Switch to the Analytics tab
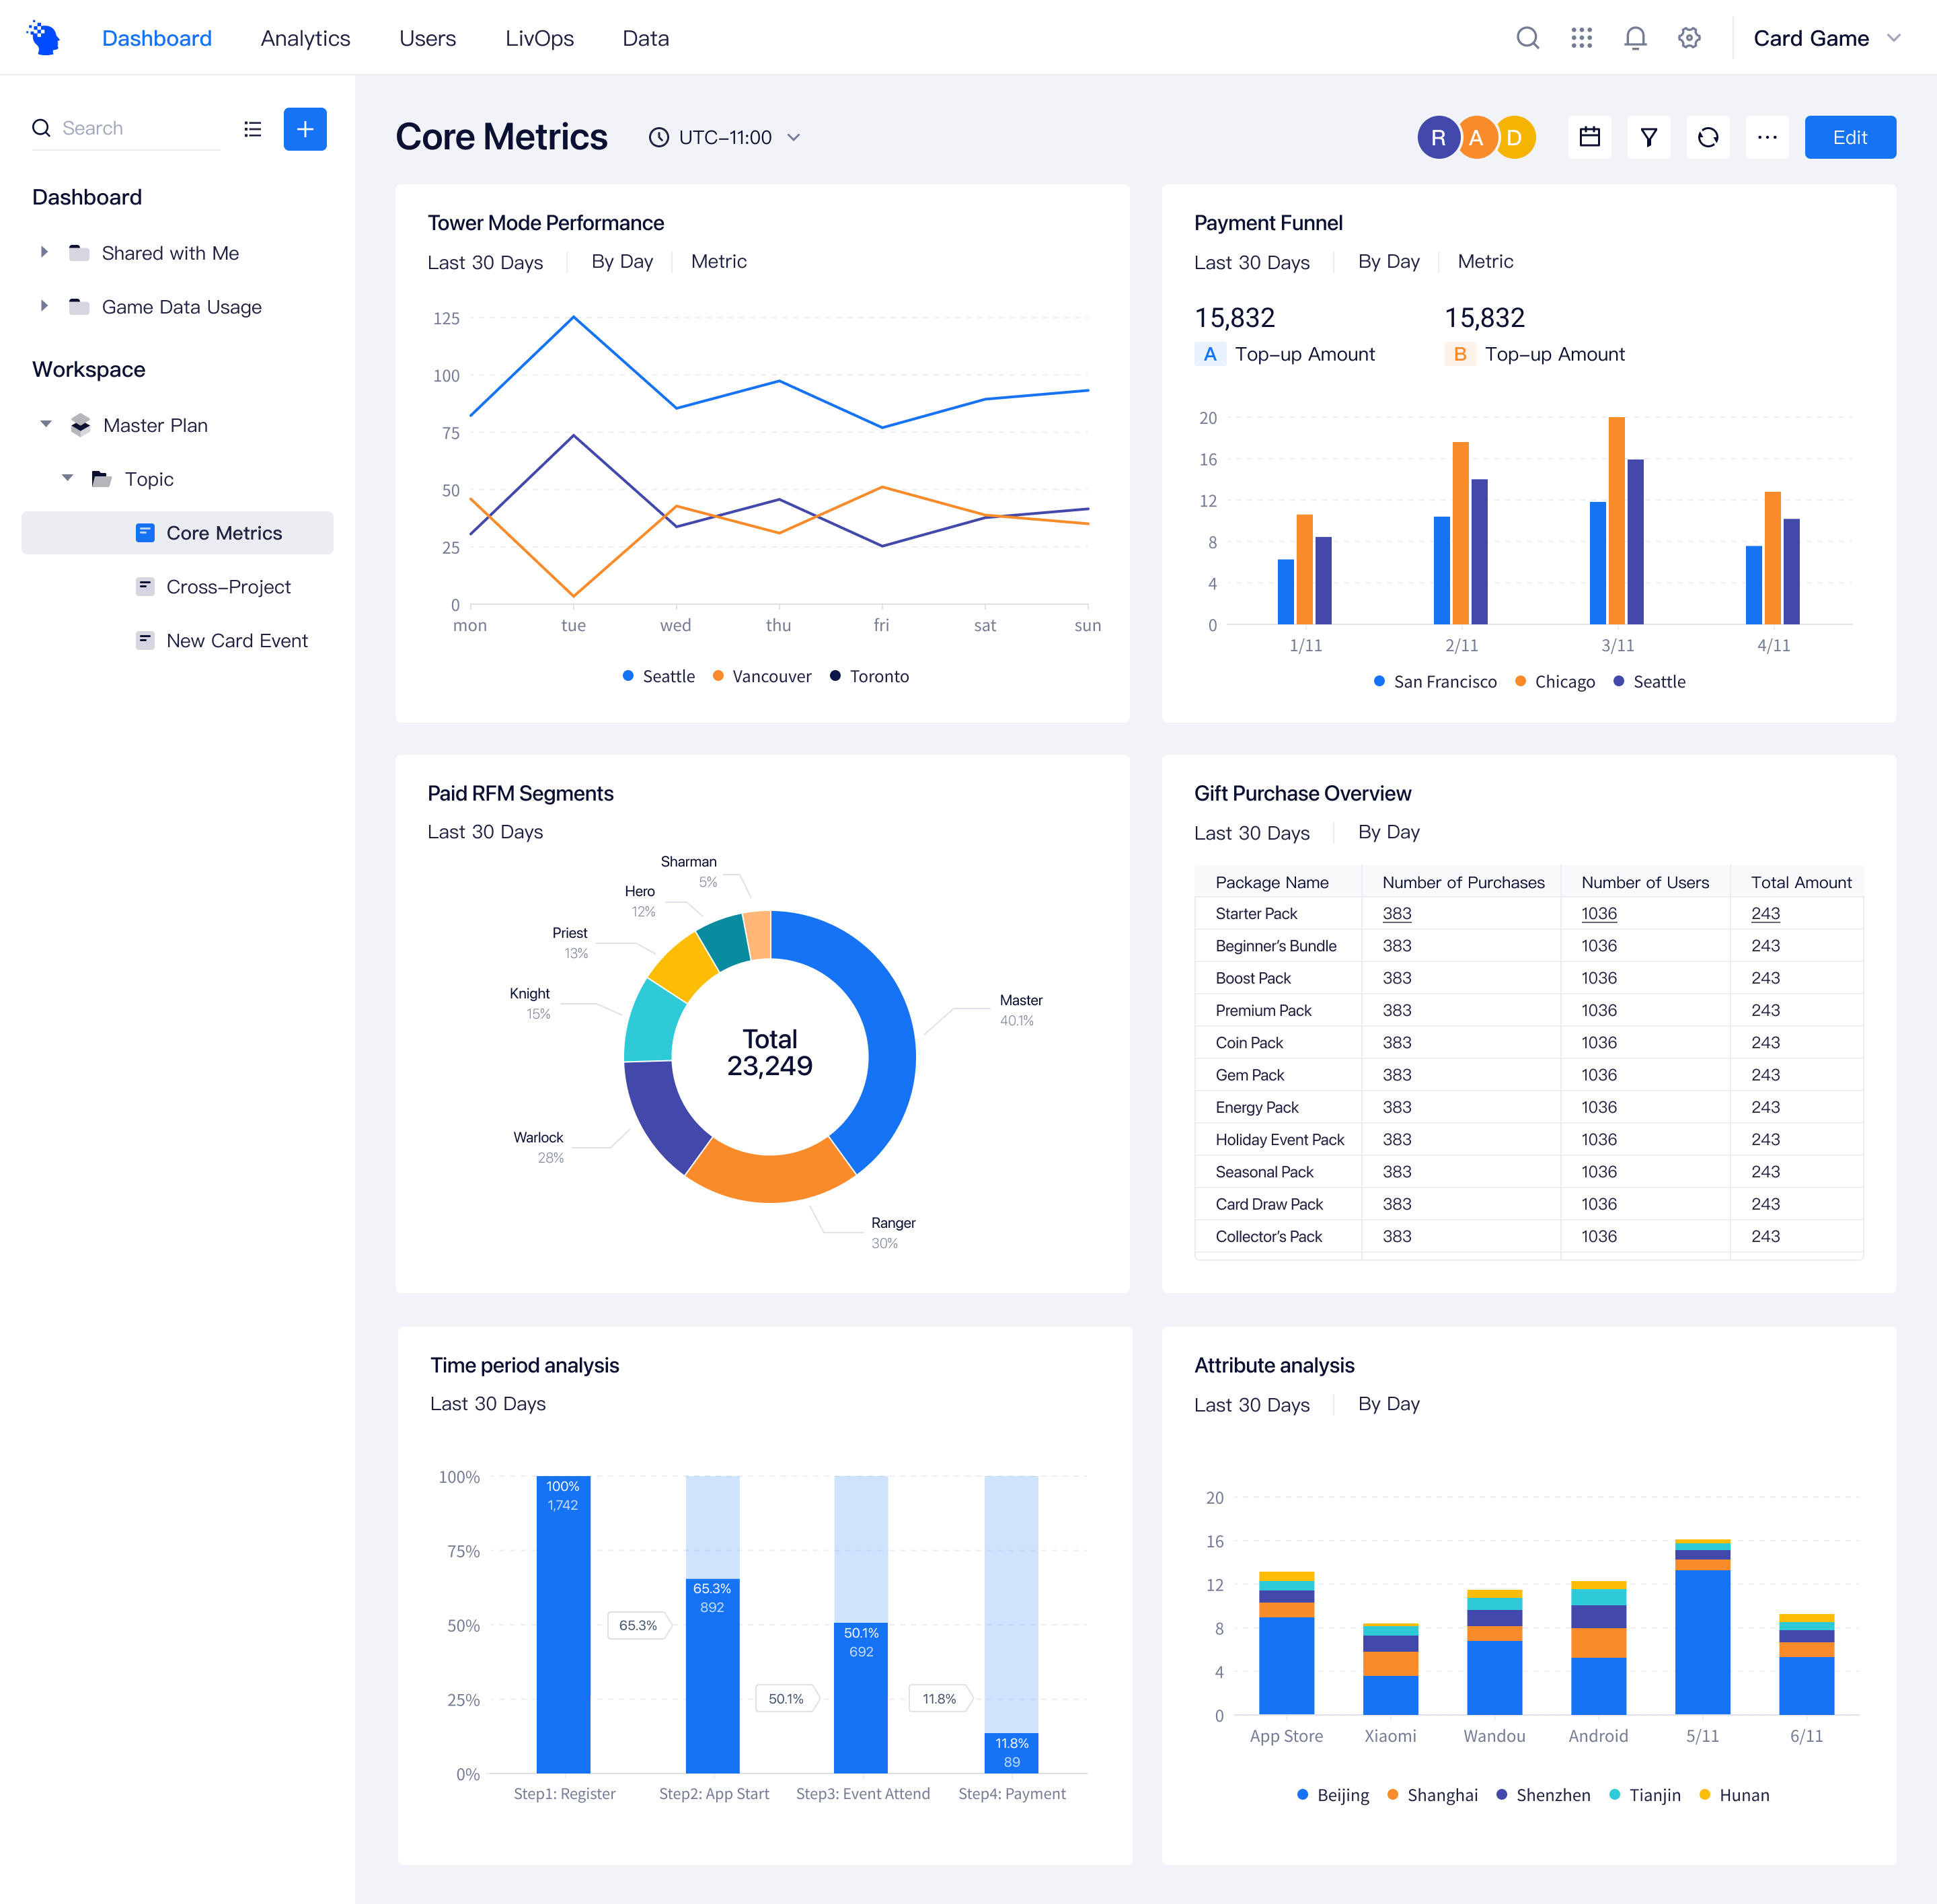The width and height of the screenshot is (1937, 1904). pos(305,38)
